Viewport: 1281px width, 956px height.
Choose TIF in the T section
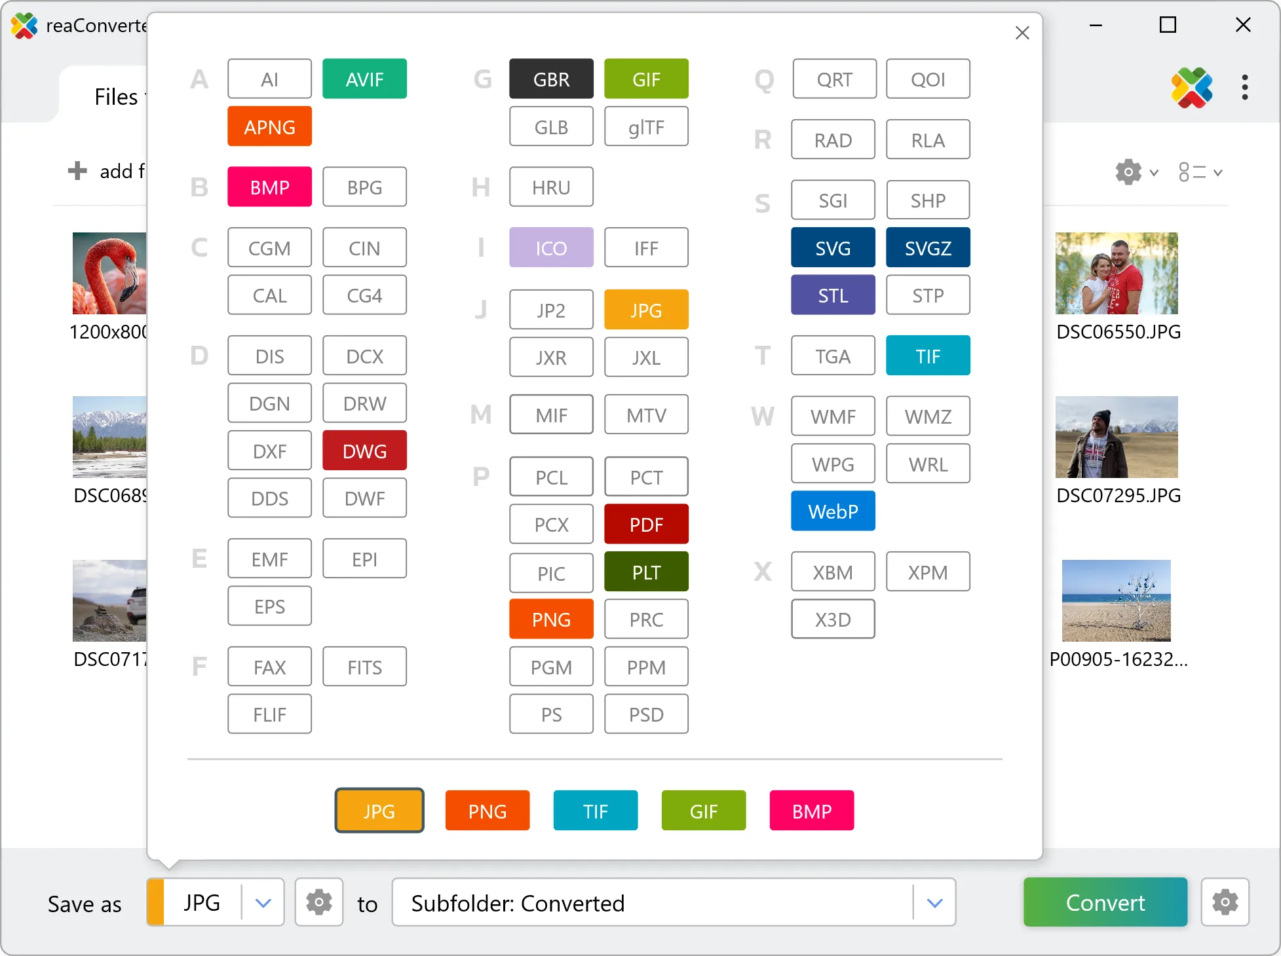(928, 356)
